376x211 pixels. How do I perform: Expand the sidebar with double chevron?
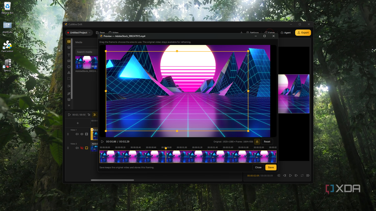point(69,105)
